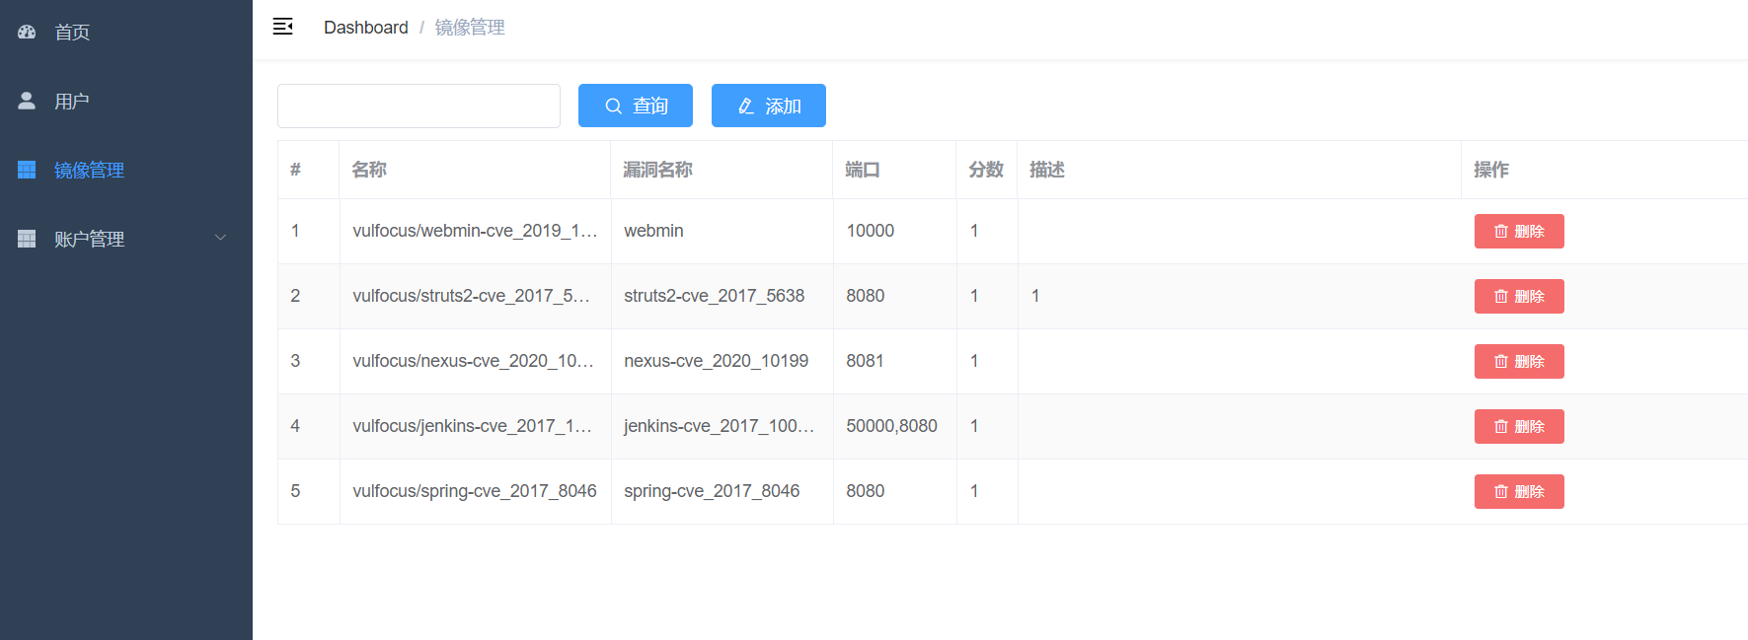Delete the nexus-cve_2020_10199 image row
Viewport: 1748px width, 640px height.
point(1518,362)
